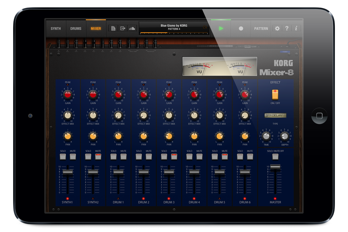Click the SYNTH1 volume fader handle
348x232 pixels.
(x=68, y=172)
